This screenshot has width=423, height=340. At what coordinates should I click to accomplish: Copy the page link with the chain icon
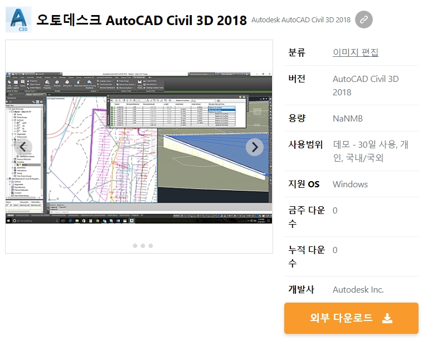tap(364, 20)
